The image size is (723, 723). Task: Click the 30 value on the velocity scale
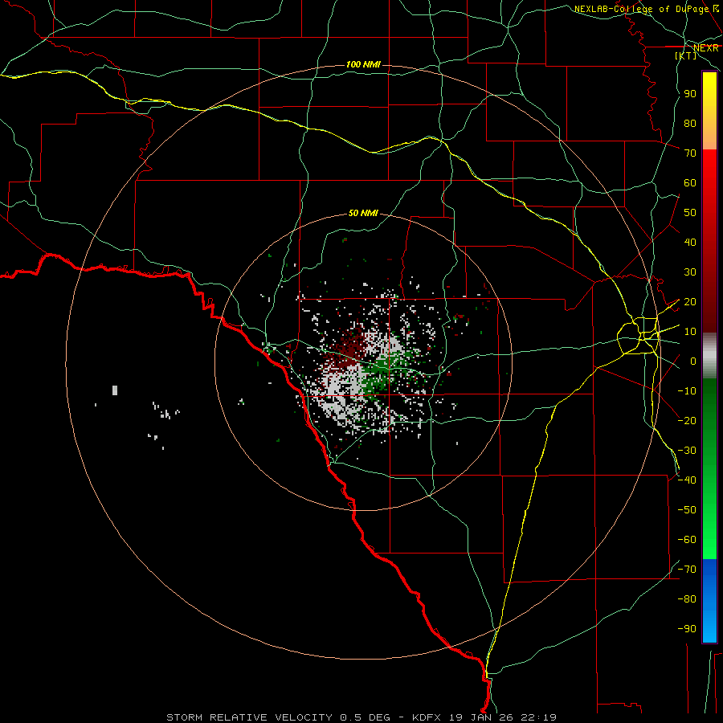pos(690,272)
